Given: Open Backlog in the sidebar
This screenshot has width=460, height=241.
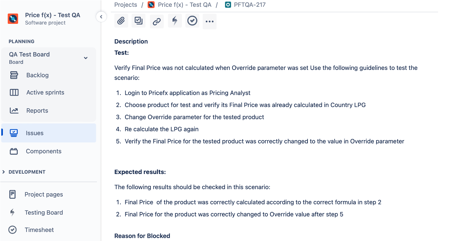Looking at the screenshot, I should pos(37,75).
